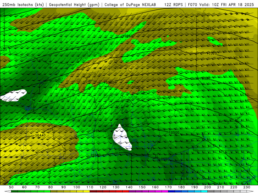Viewport: 258px width, 193px height.
Task: Select the 220 legend label
Action: tap(233, 187)
